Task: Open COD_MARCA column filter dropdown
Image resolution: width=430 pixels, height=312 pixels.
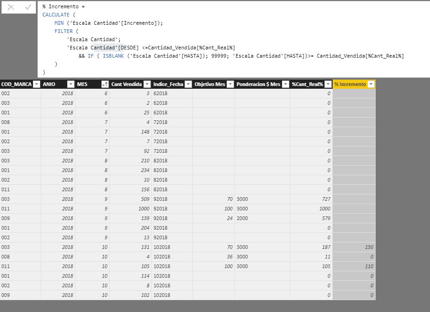Action: click(x=37, y=84)
